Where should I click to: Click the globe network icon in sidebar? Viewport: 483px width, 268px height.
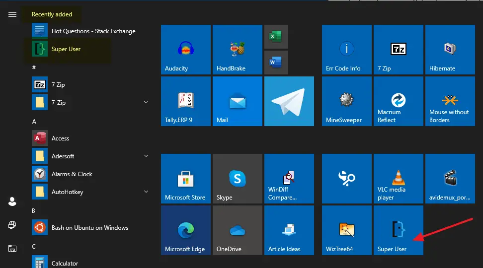[12, 225]
